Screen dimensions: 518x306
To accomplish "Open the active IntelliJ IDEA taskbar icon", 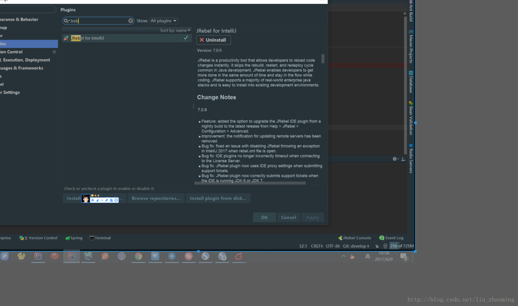I will coord(71,256).
